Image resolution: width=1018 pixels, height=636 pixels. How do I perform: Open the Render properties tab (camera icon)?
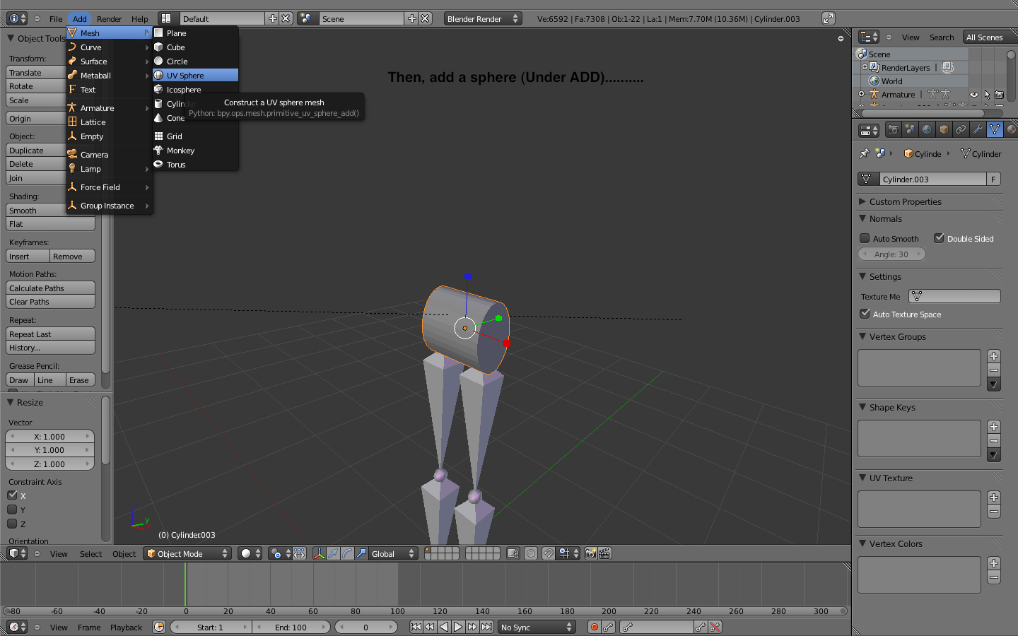pos(894,131)
